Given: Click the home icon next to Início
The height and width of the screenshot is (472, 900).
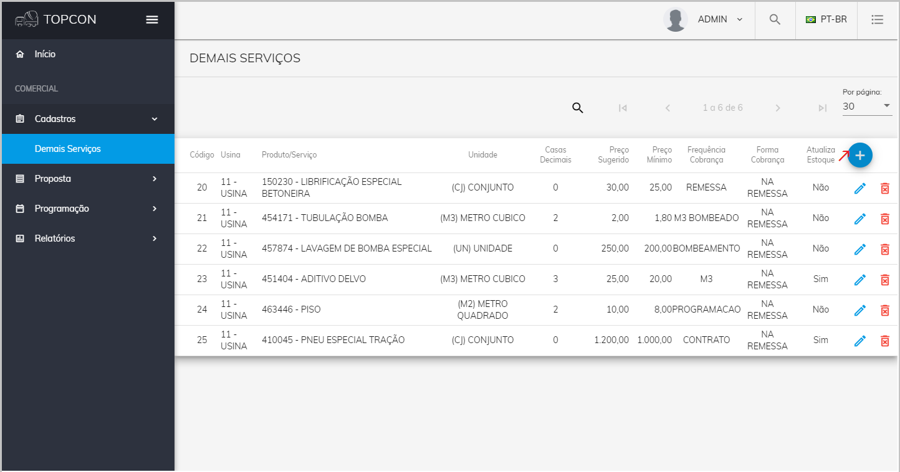Looking at the screenshot, I should 20,54.
